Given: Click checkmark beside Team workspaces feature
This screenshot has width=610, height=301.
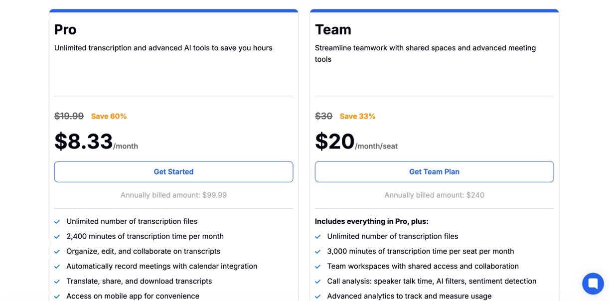Looking at the screenshot, I should pyautogui.click(x=318, y=267).
